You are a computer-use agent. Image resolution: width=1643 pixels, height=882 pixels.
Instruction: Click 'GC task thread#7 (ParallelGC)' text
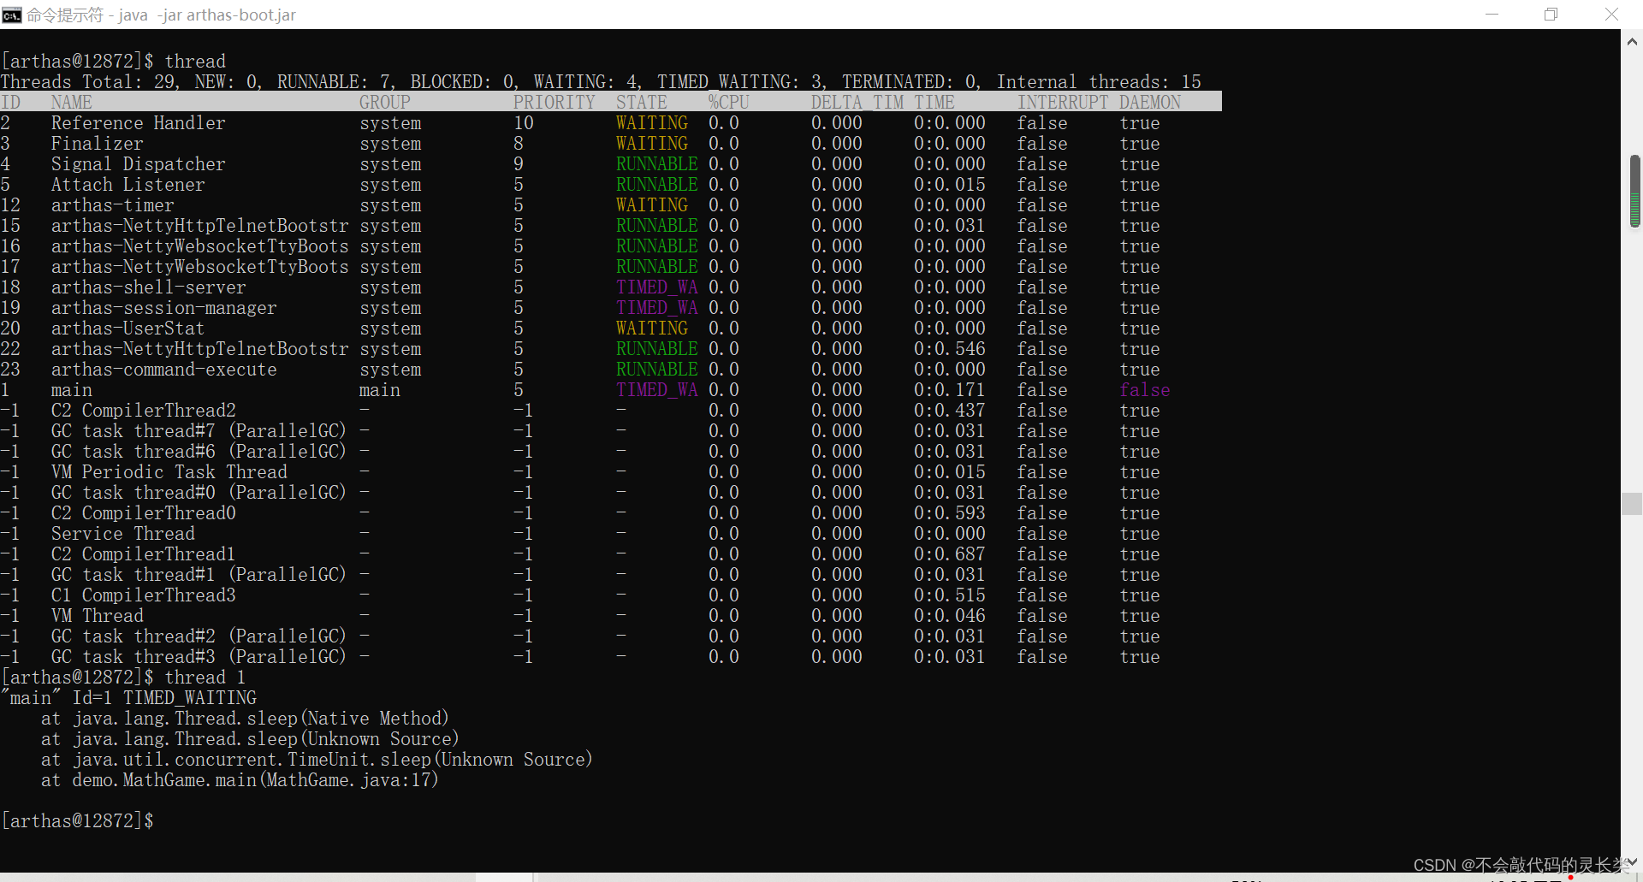pyautogui.click(x=199, y=431)
